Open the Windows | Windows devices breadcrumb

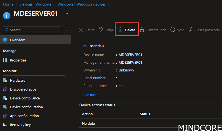coord(81,4)
